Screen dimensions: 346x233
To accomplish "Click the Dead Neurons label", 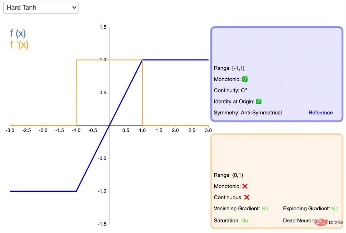I will click(x=301, y=221).
